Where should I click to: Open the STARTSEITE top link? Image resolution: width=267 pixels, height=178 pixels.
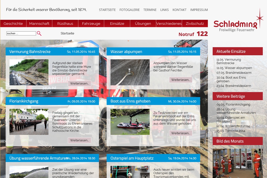[x=107, y=10]
